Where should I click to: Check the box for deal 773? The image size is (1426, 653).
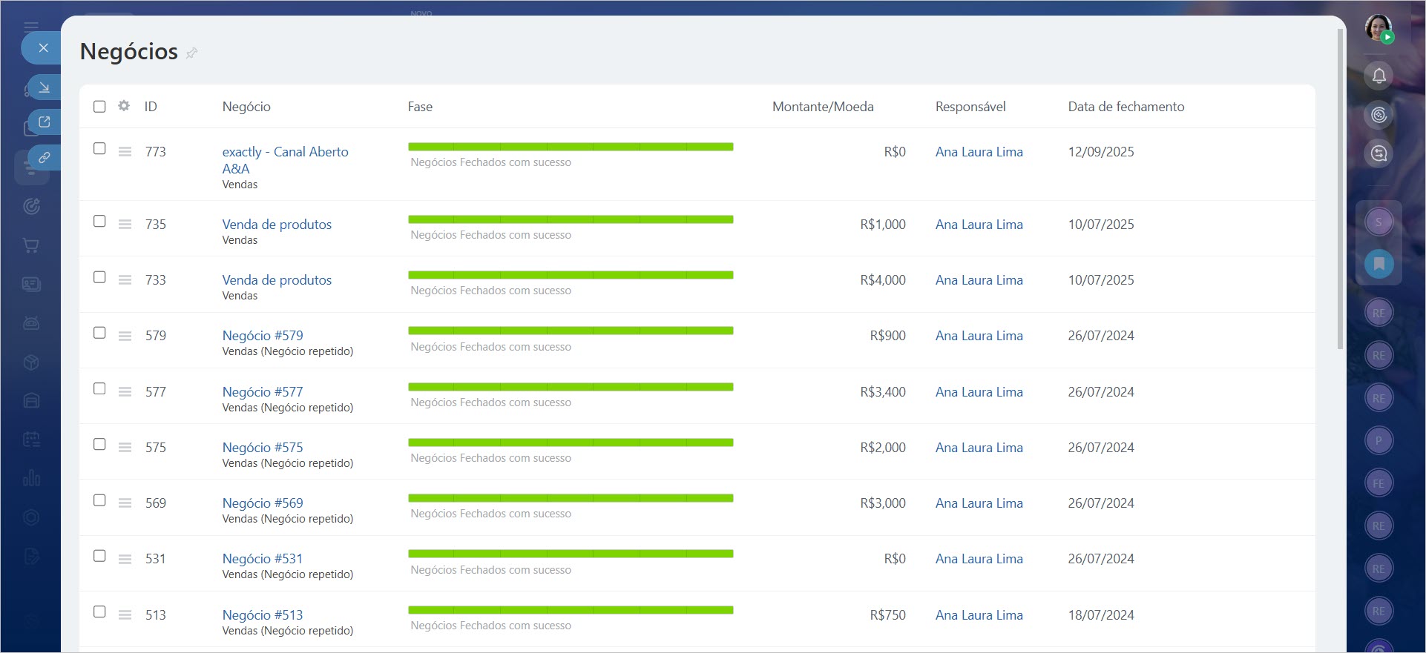coord(99,148)
